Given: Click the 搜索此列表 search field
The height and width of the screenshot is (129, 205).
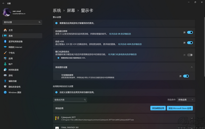Looking at the screenshot, I should click(70, 100).
